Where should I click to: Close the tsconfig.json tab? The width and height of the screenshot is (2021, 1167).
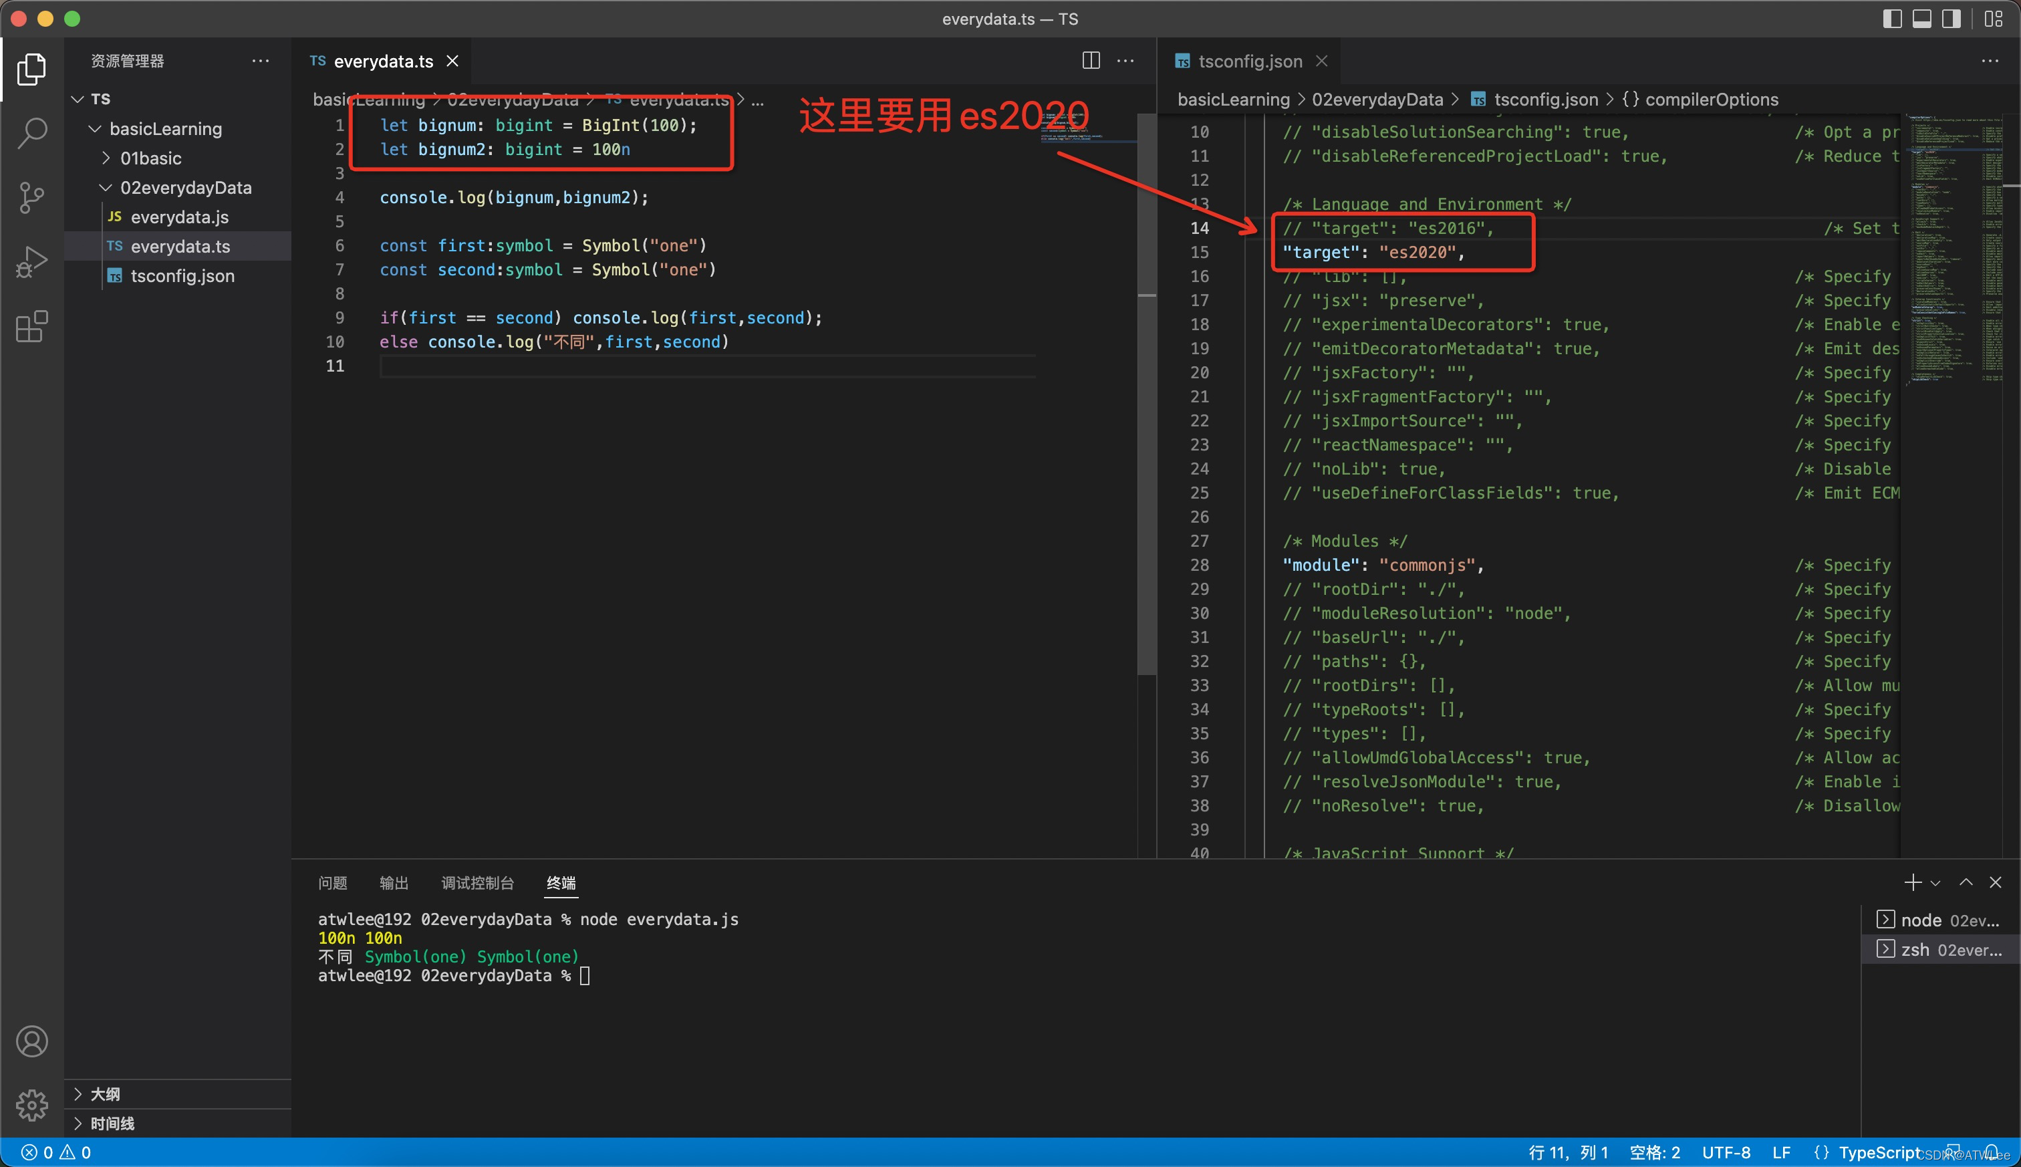point(1321,61)
